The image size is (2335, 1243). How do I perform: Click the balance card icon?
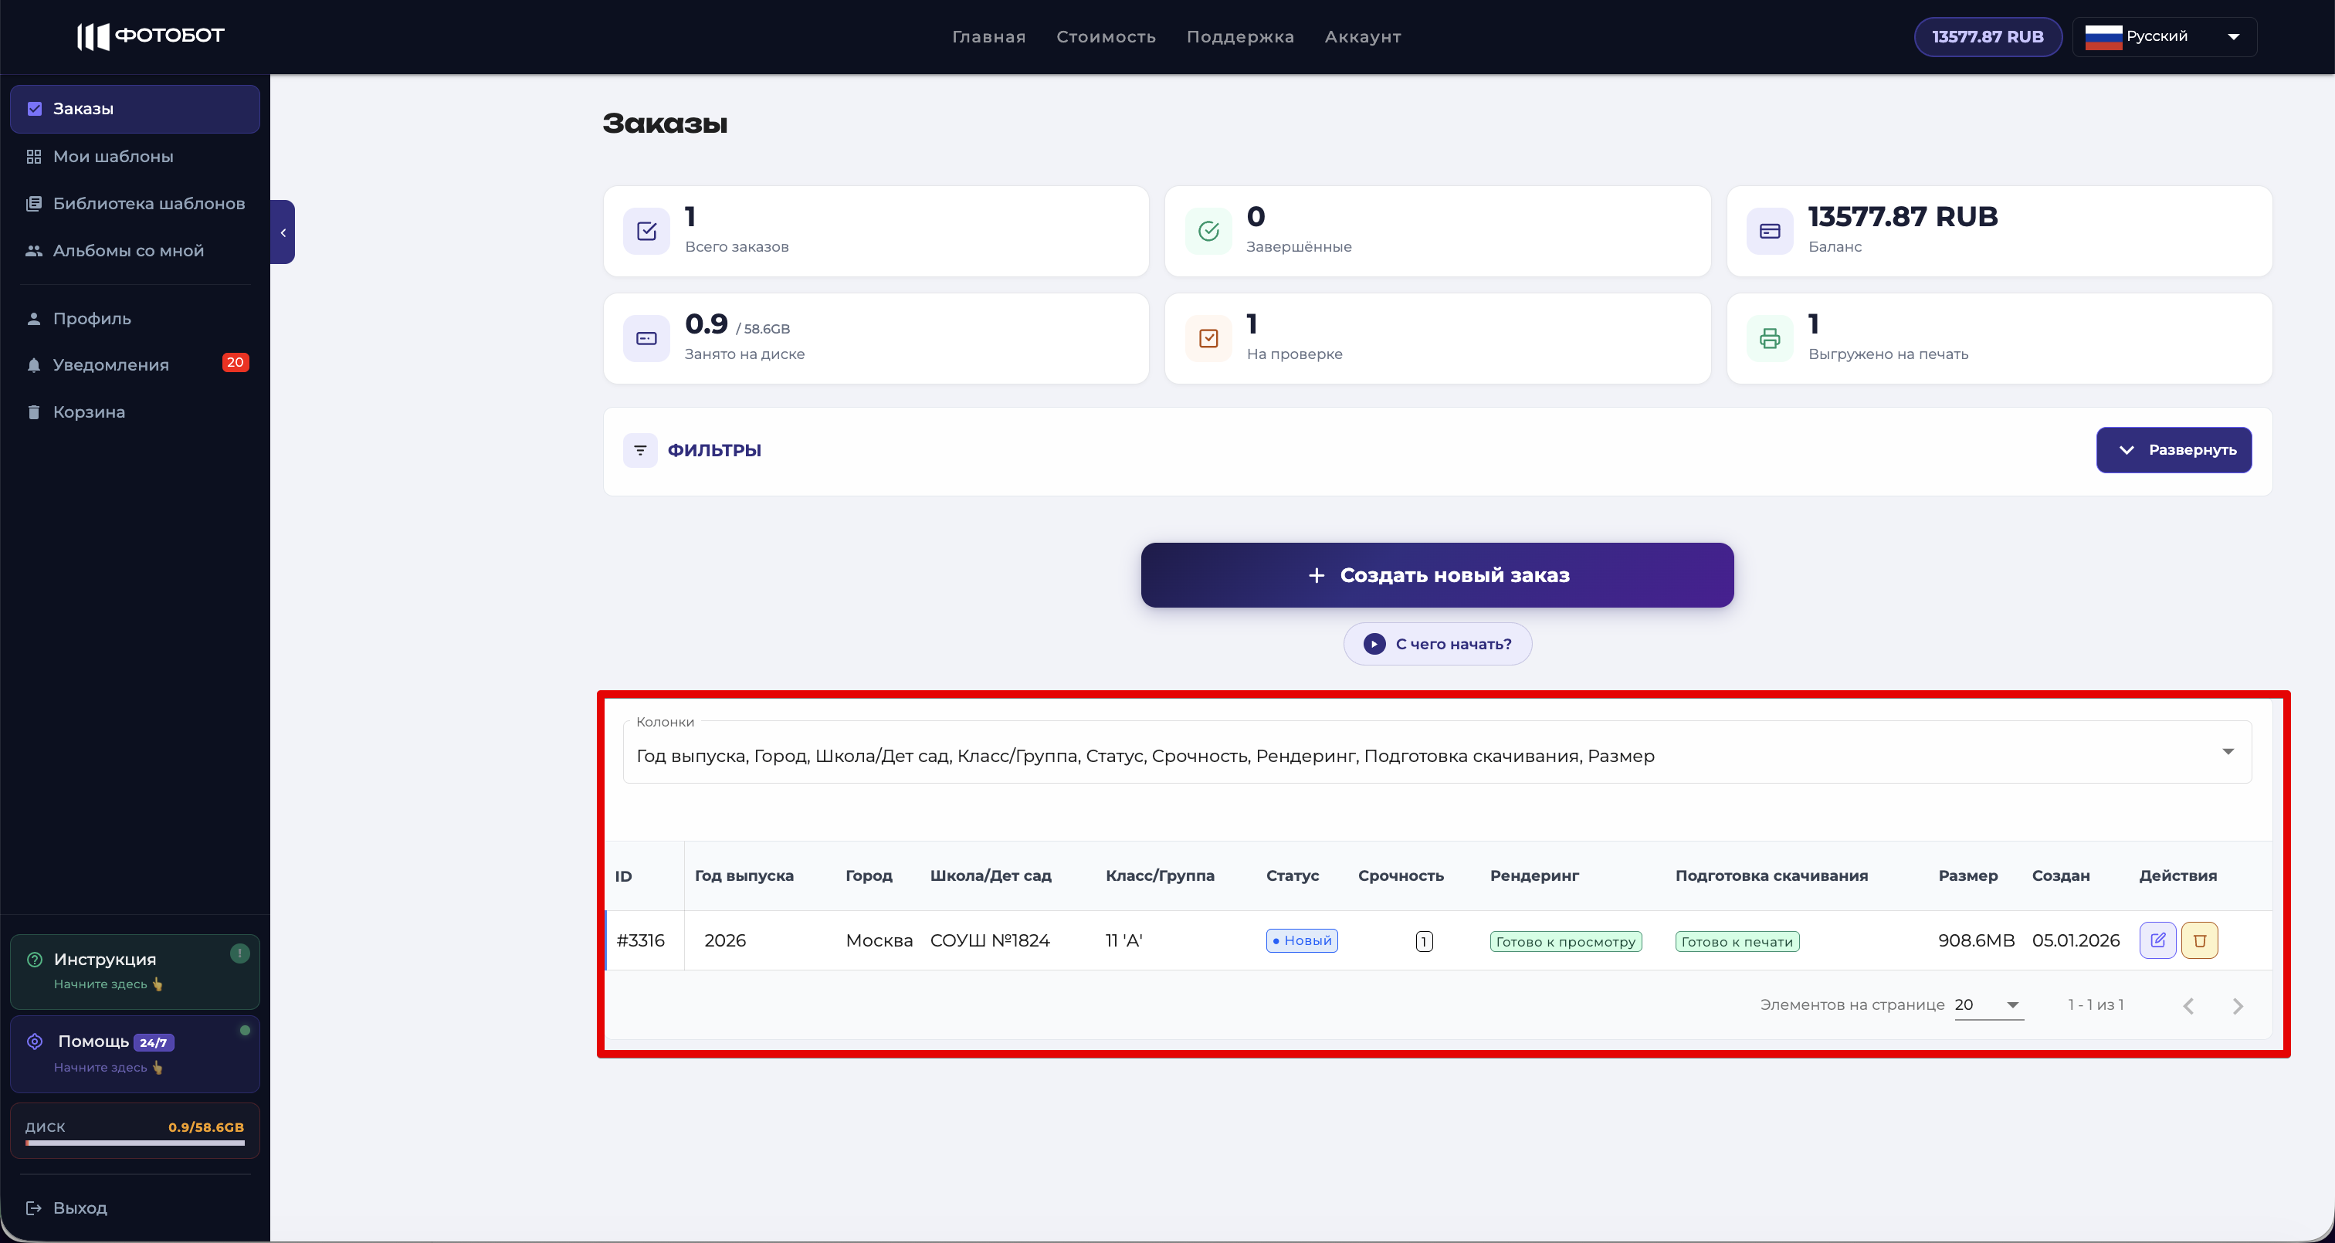tap(1769, 231)
